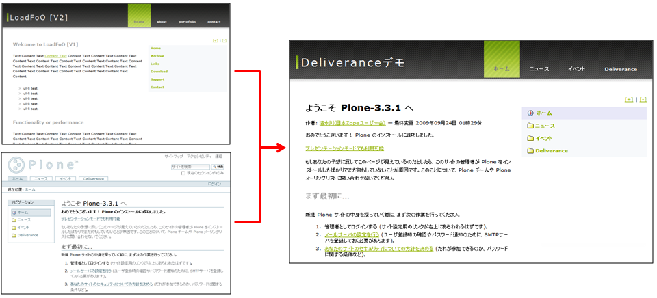This screenshot has width=657, height=298.
Task: Click the home icon in the Deliverance demo sidebar
Action: [x=530, y=113]
